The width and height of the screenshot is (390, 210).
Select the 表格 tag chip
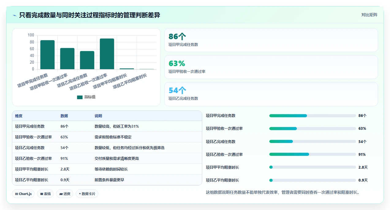click(45, 194)
